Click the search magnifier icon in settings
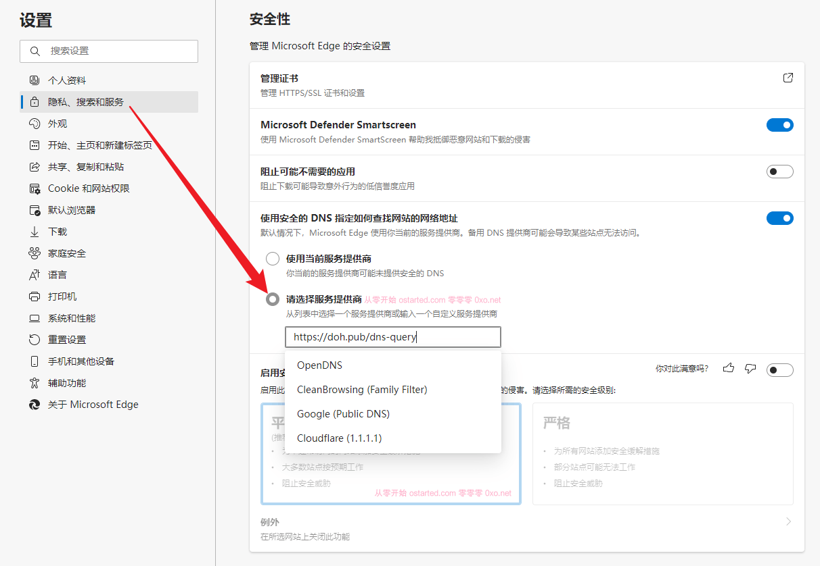Viewport: 820px width, 566px height. [35, 51]
